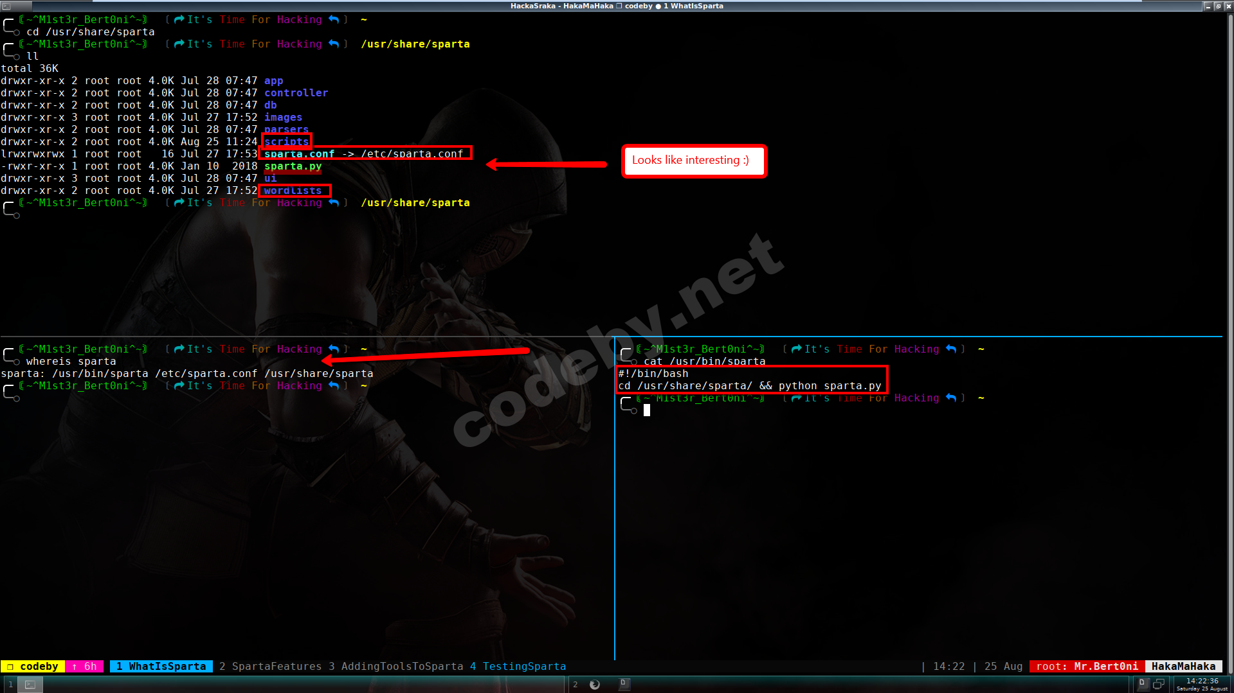The height and width of the screenshot is (693, 1234).
Task: Click the wordlists directory entry
Action: pos(293,190)
